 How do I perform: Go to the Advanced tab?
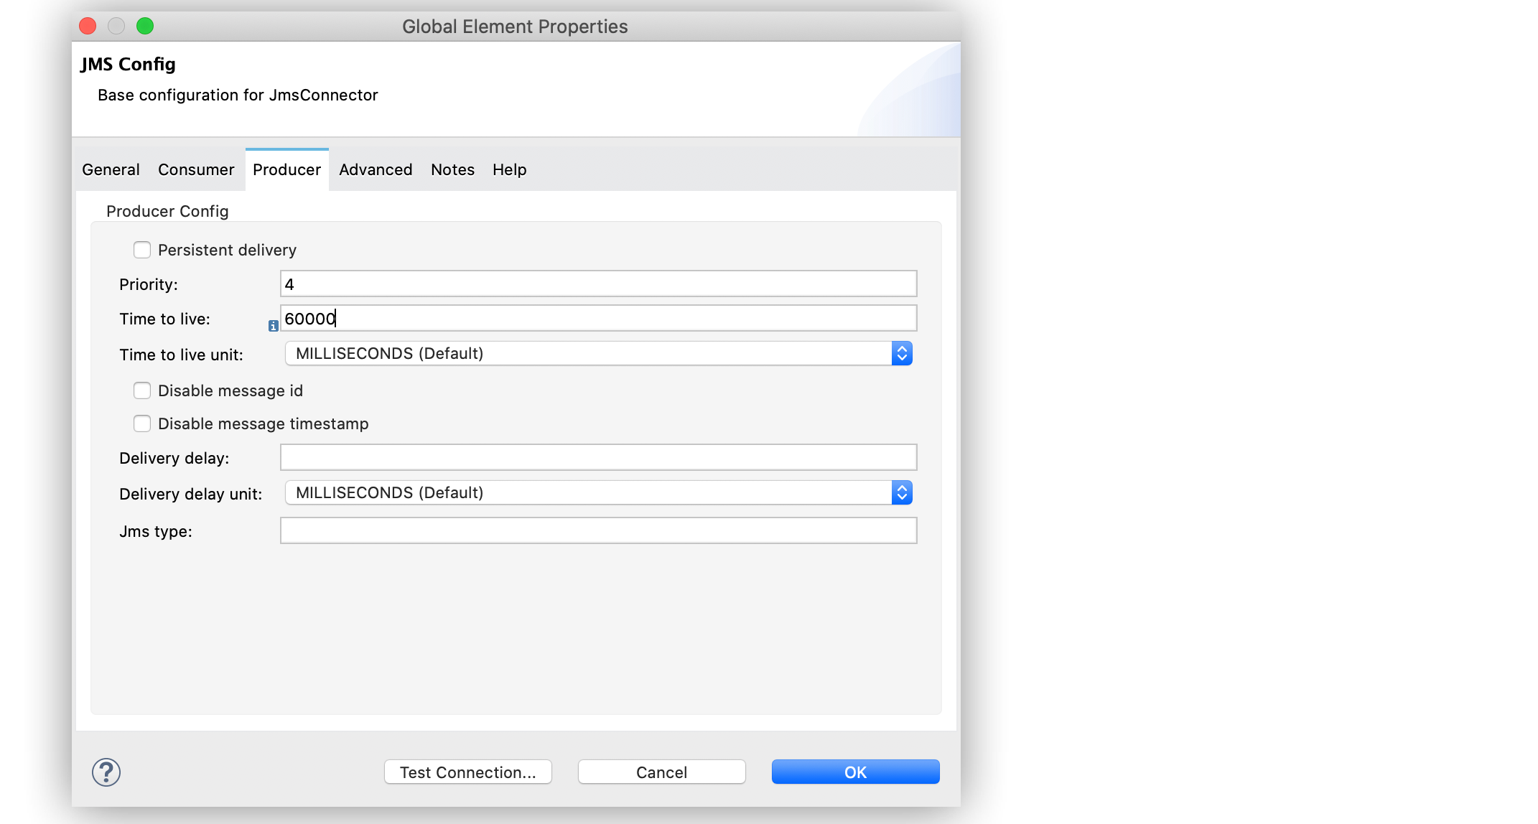[x=376, y=169]
